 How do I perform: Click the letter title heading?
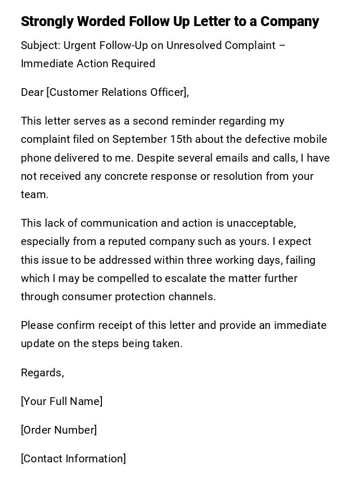tap(170, 22)
